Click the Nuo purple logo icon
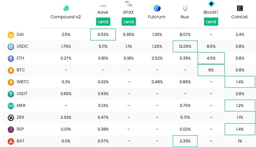The image size is (256, 147). [x=185, y=8]
